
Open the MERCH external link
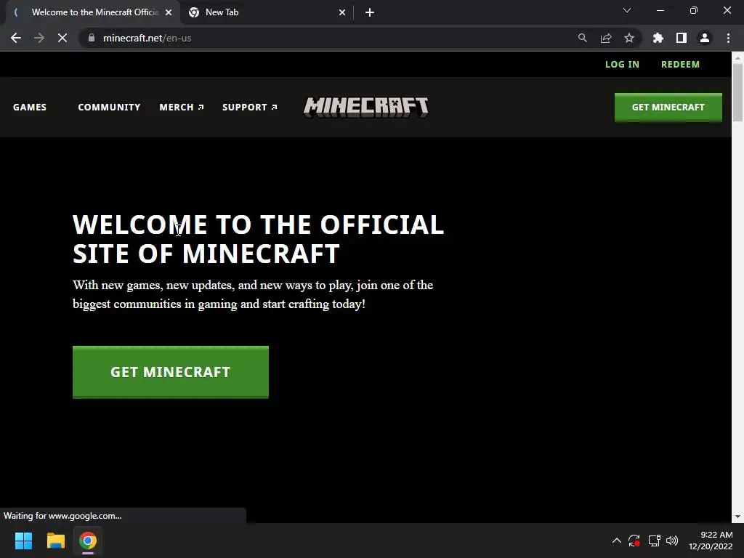click(x=181, y=108)
